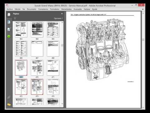
Task: Open the Formularios menu
Action: click(x=55, y=9)
